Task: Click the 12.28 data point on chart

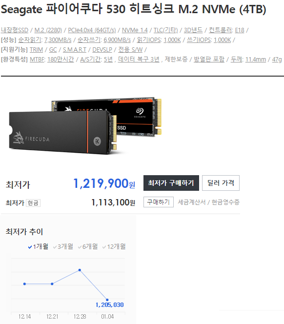Action: [80, 270]
